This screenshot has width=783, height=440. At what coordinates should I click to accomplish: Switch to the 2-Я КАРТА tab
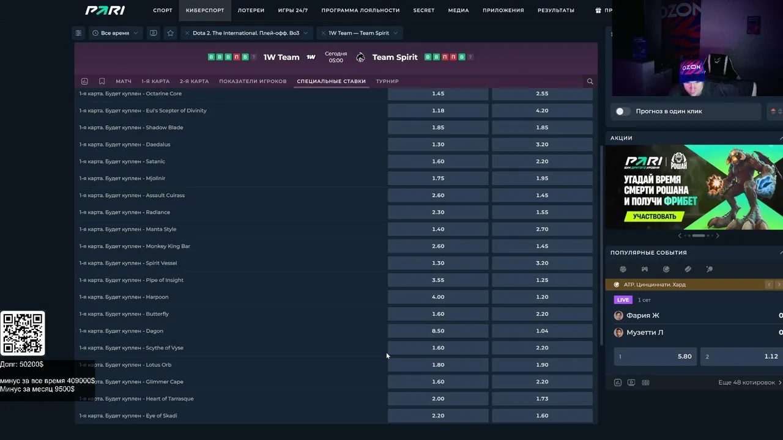click(195, 81)
